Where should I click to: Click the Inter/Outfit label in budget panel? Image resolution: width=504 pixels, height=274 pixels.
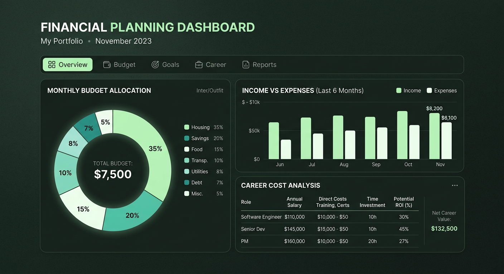tap(210, 91)
